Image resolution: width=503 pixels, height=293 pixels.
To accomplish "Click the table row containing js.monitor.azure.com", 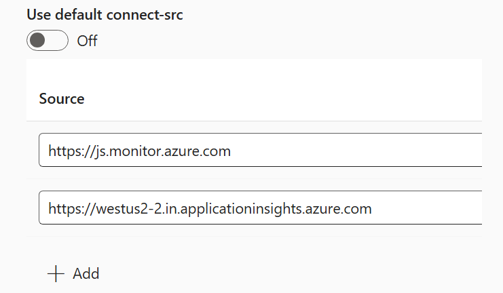I will (33, 151).
